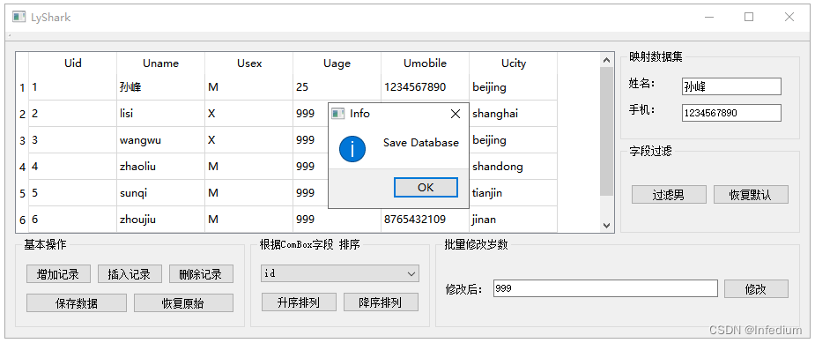815x343 pixels.
Task: Click the 过滤男 button
Action: pyautogui.click(x=669, y=195)
